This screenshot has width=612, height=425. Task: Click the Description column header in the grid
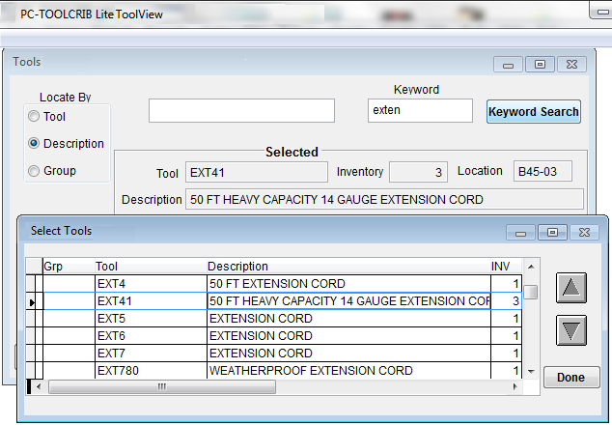click(x=348, y=267)
